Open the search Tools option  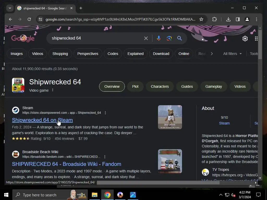coord(254,54)
